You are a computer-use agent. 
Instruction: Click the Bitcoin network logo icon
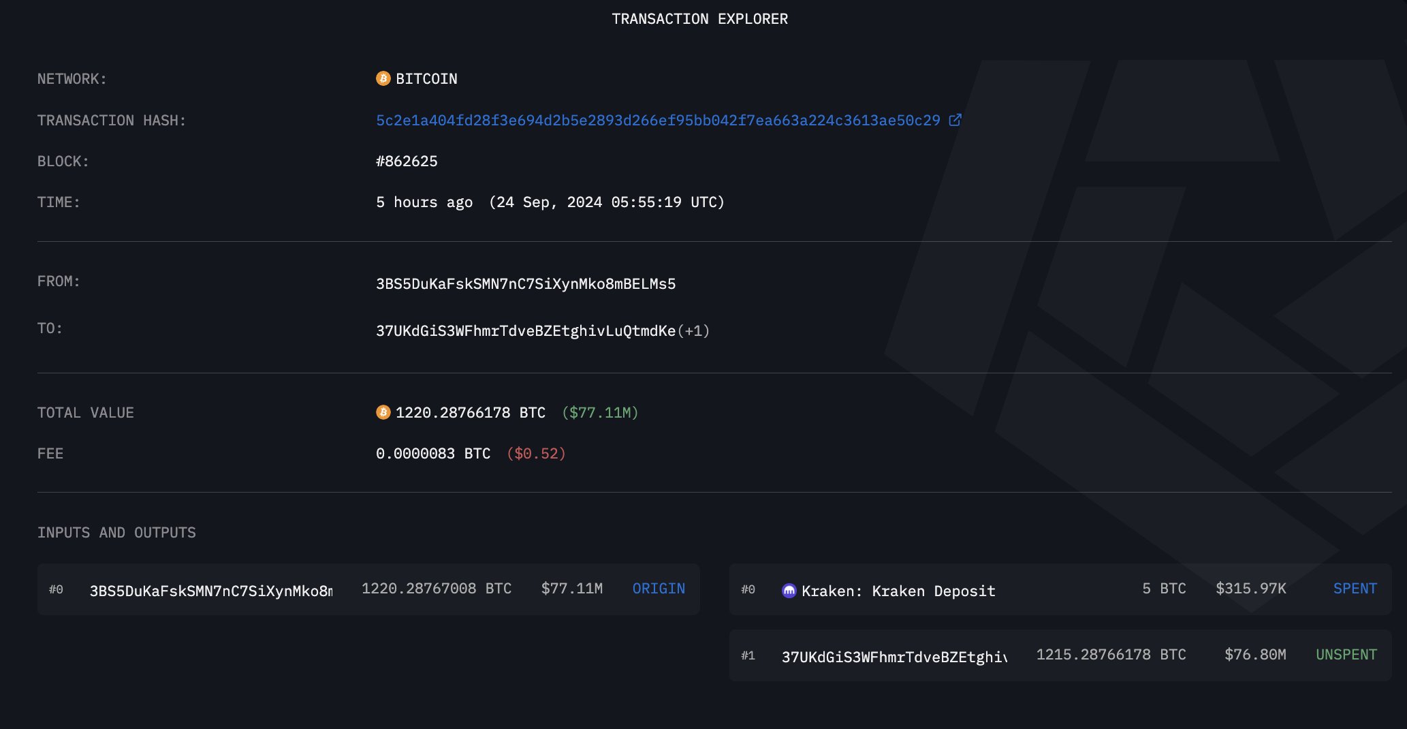click(383, 78)
